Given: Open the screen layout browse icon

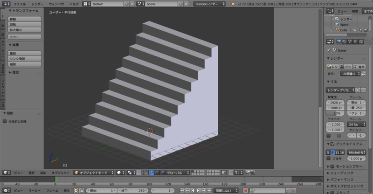Looking at the screenshot, I should pyautogui.click(x=87, y=4).
